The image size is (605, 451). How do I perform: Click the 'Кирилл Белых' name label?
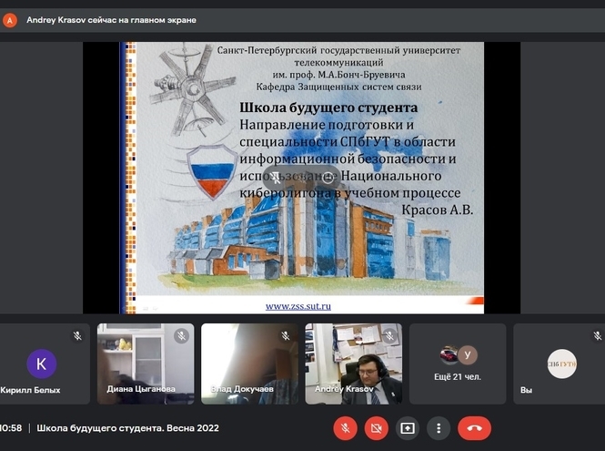30,390
